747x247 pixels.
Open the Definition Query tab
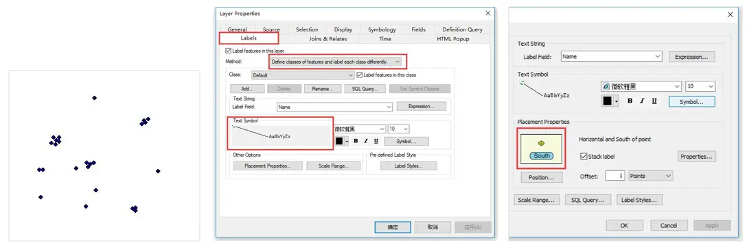[462, 29]
